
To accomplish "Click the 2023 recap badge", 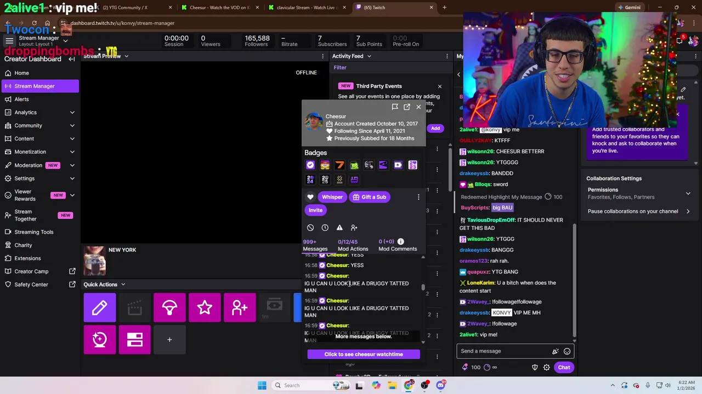I will pos(412,165).
